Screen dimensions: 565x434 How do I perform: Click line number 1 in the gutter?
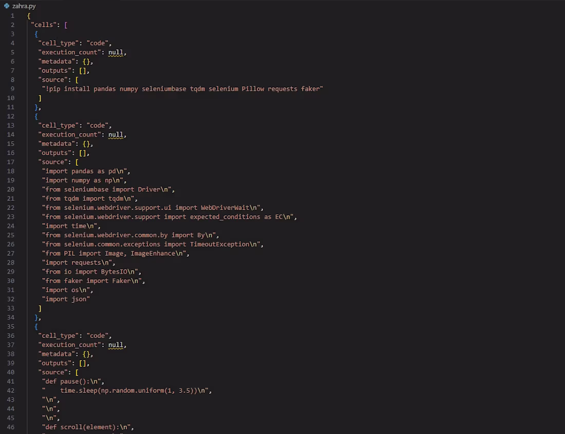(13, 16)
